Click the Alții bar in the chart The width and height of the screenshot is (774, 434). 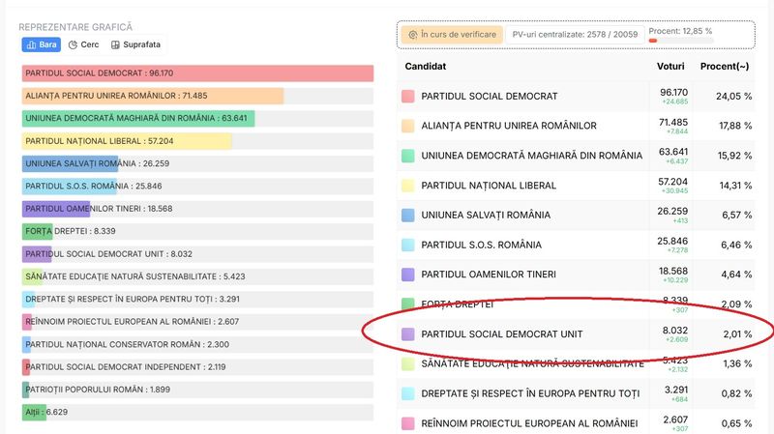tap(35, 413)
